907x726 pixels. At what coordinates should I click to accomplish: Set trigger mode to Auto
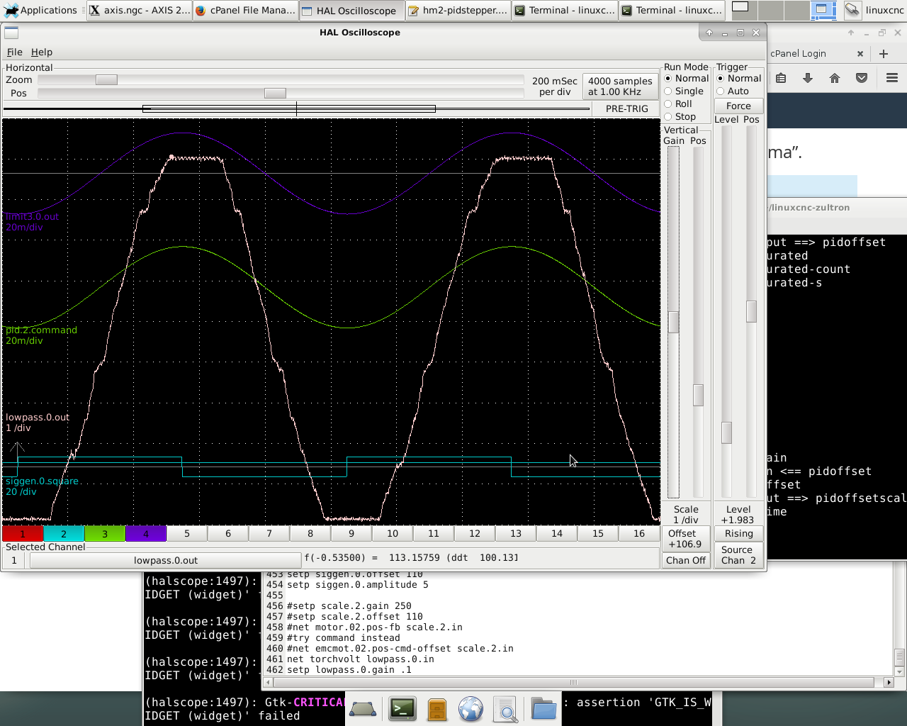point(721,91)
